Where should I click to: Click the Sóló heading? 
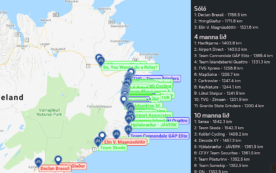pyautogui.click(x=200, y=9)
